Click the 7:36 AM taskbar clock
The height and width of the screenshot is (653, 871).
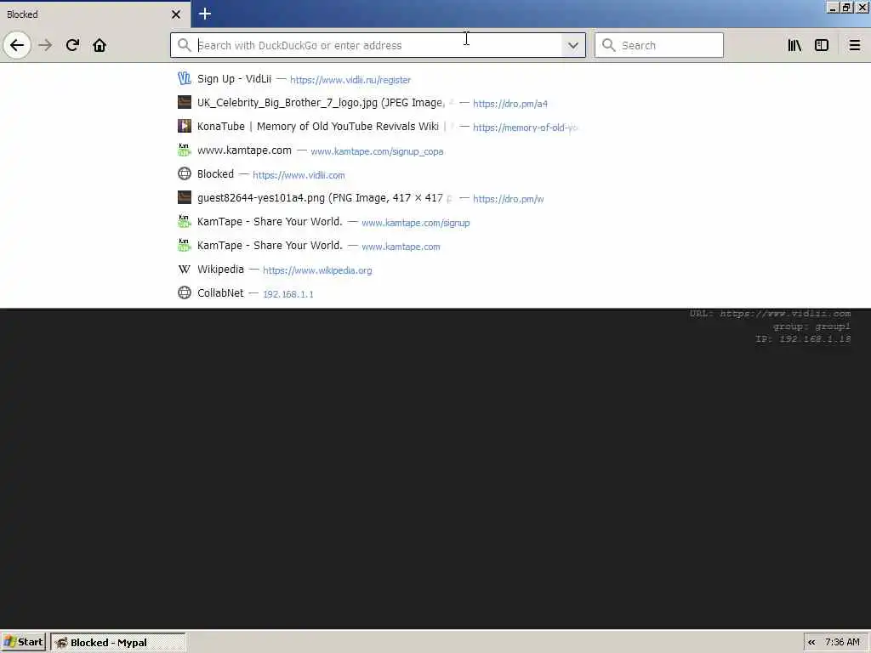(842, 643)
